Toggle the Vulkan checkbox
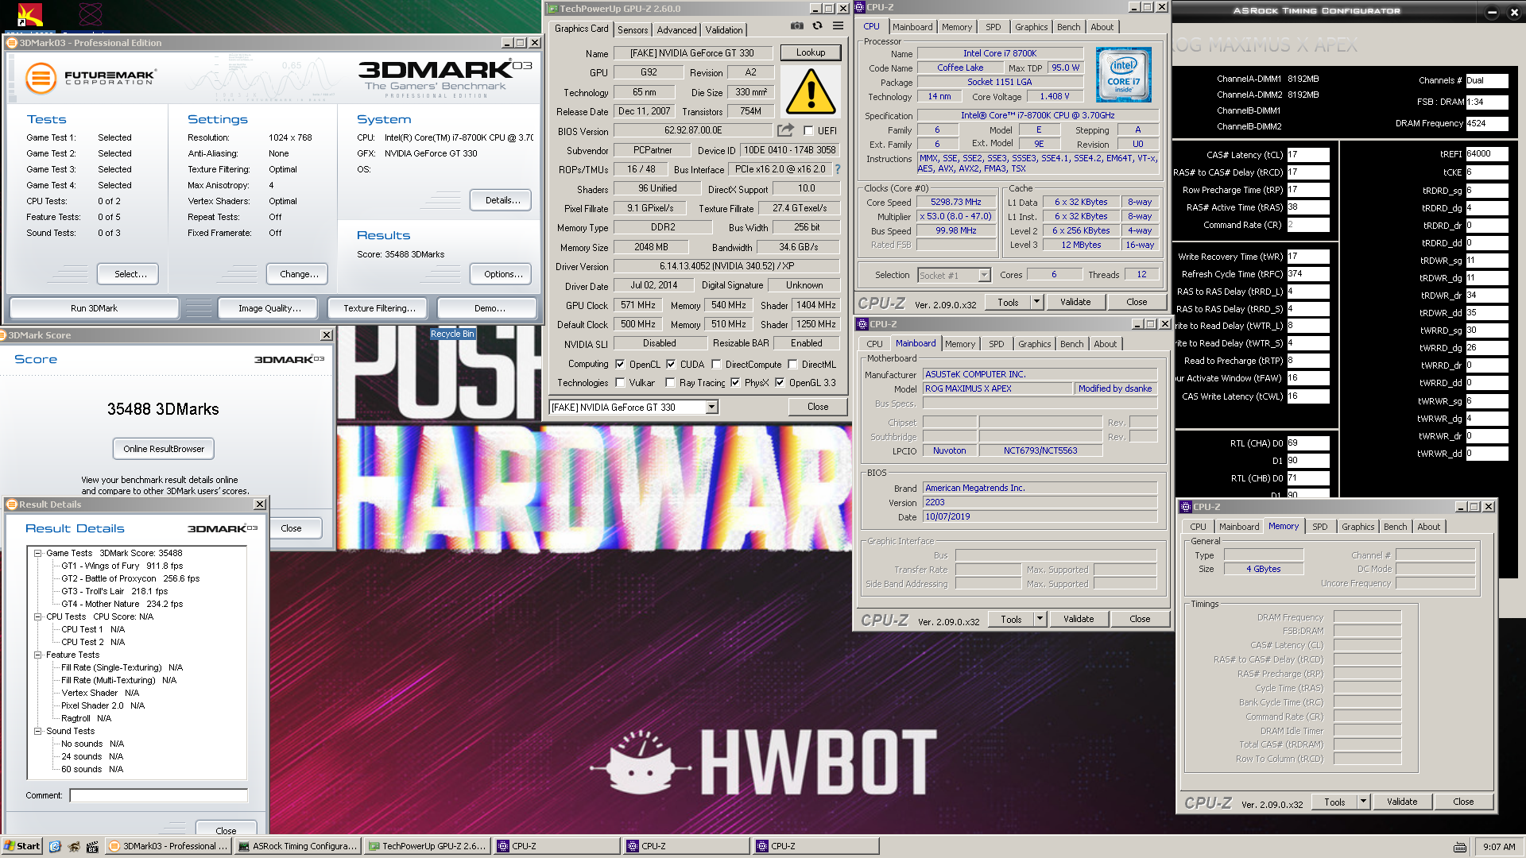 620,383
